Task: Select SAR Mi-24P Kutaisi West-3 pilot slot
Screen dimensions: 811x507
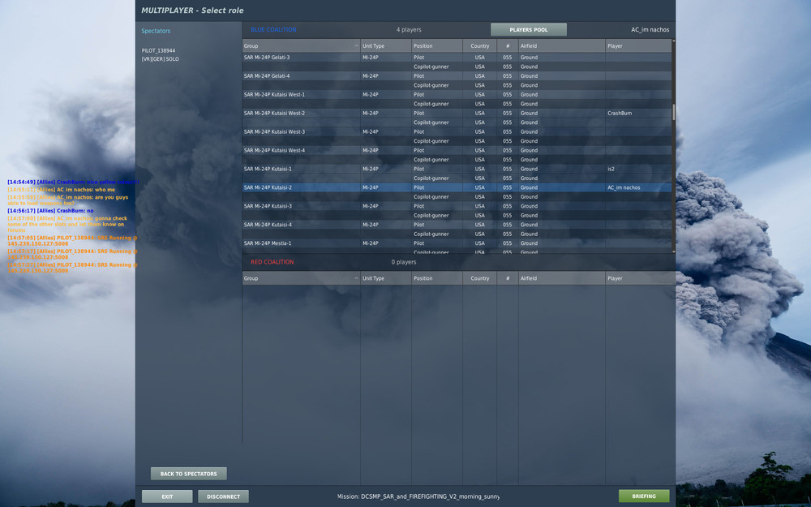Action: coord(457,132)
